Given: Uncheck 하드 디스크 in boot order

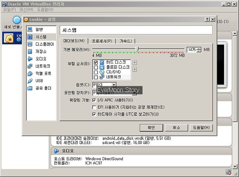Looking at the screenshot, I should (96, 63).
